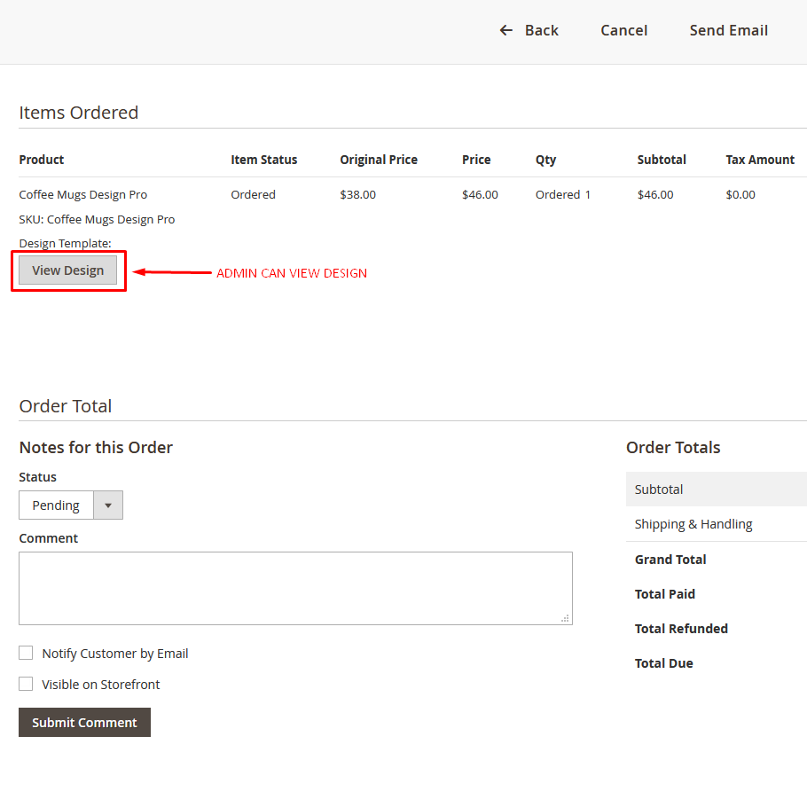Click Coffee Mugs Design Pro product name
This screenshot has width=807, height=807.
click(x=83, y=194)
